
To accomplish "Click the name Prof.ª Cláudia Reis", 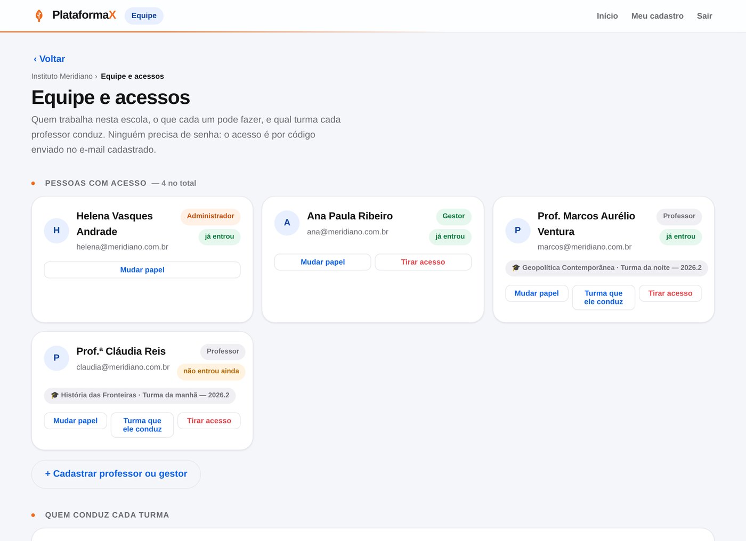I will click(121, 351).
